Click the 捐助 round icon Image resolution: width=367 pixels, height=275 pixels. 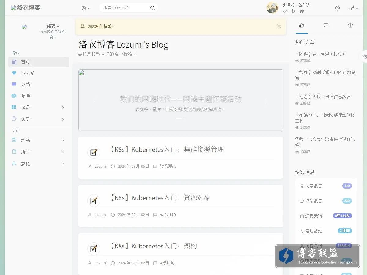click(14, 96)
